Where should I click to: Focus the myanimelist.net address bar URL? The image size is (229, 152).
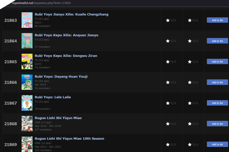pyautogui.click(x=41, y=3)
